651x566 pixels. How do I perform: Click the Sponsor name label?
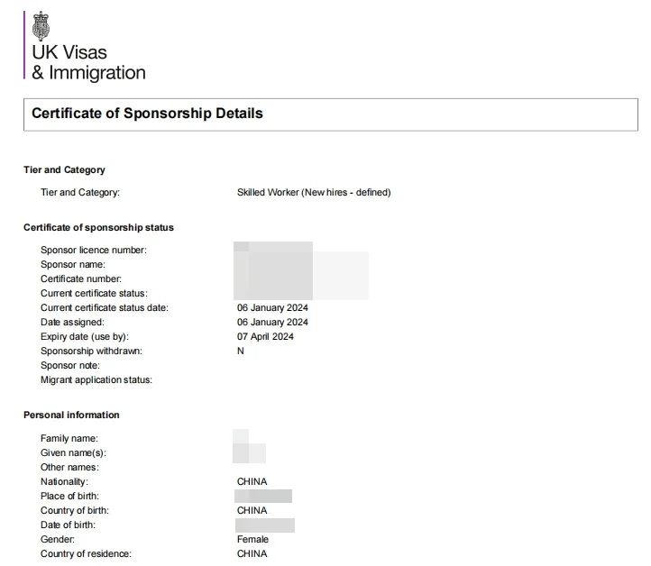coord(73,265)
